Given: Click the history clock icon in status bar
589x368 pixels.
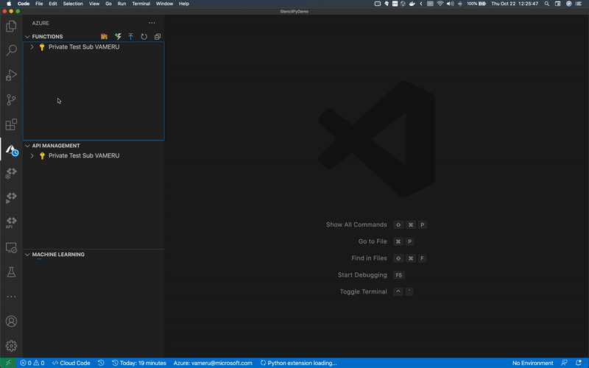Looking at the screenshot, I should 101,363.
